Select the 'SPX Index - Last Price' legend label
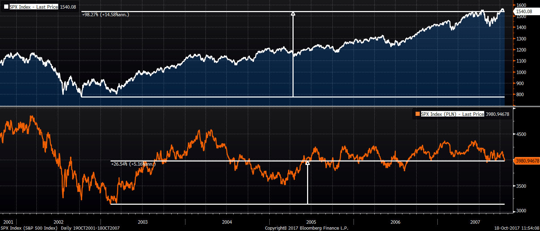 tap(34, 7)
